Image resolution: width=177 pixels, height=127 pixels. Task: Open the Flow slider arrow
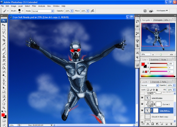[88, 11]
